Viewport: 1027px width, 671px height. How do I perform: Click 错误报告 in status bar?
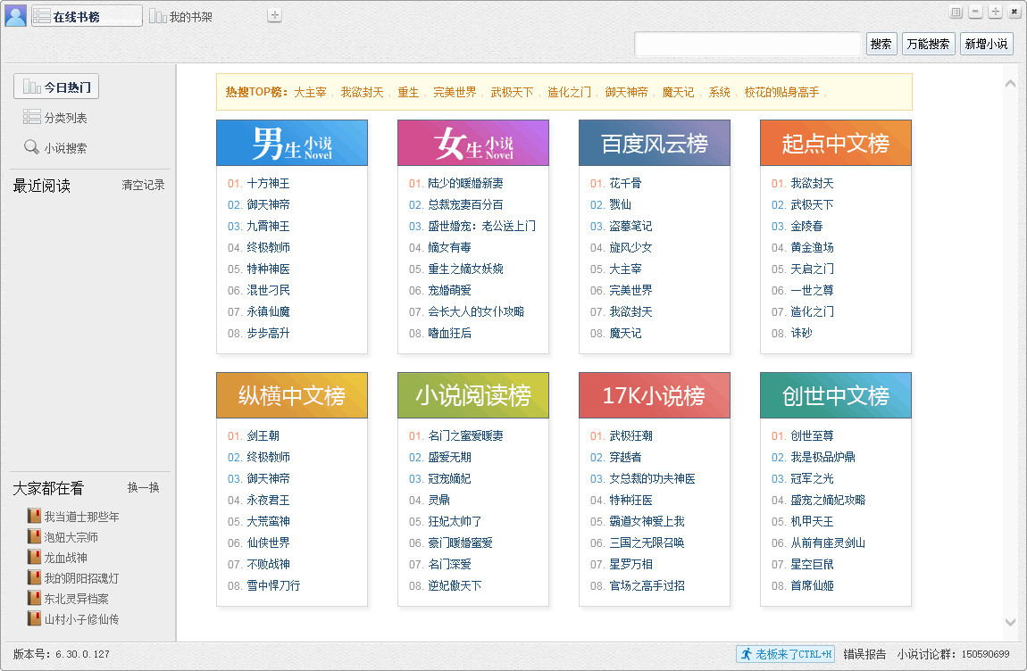click(864, 654)
